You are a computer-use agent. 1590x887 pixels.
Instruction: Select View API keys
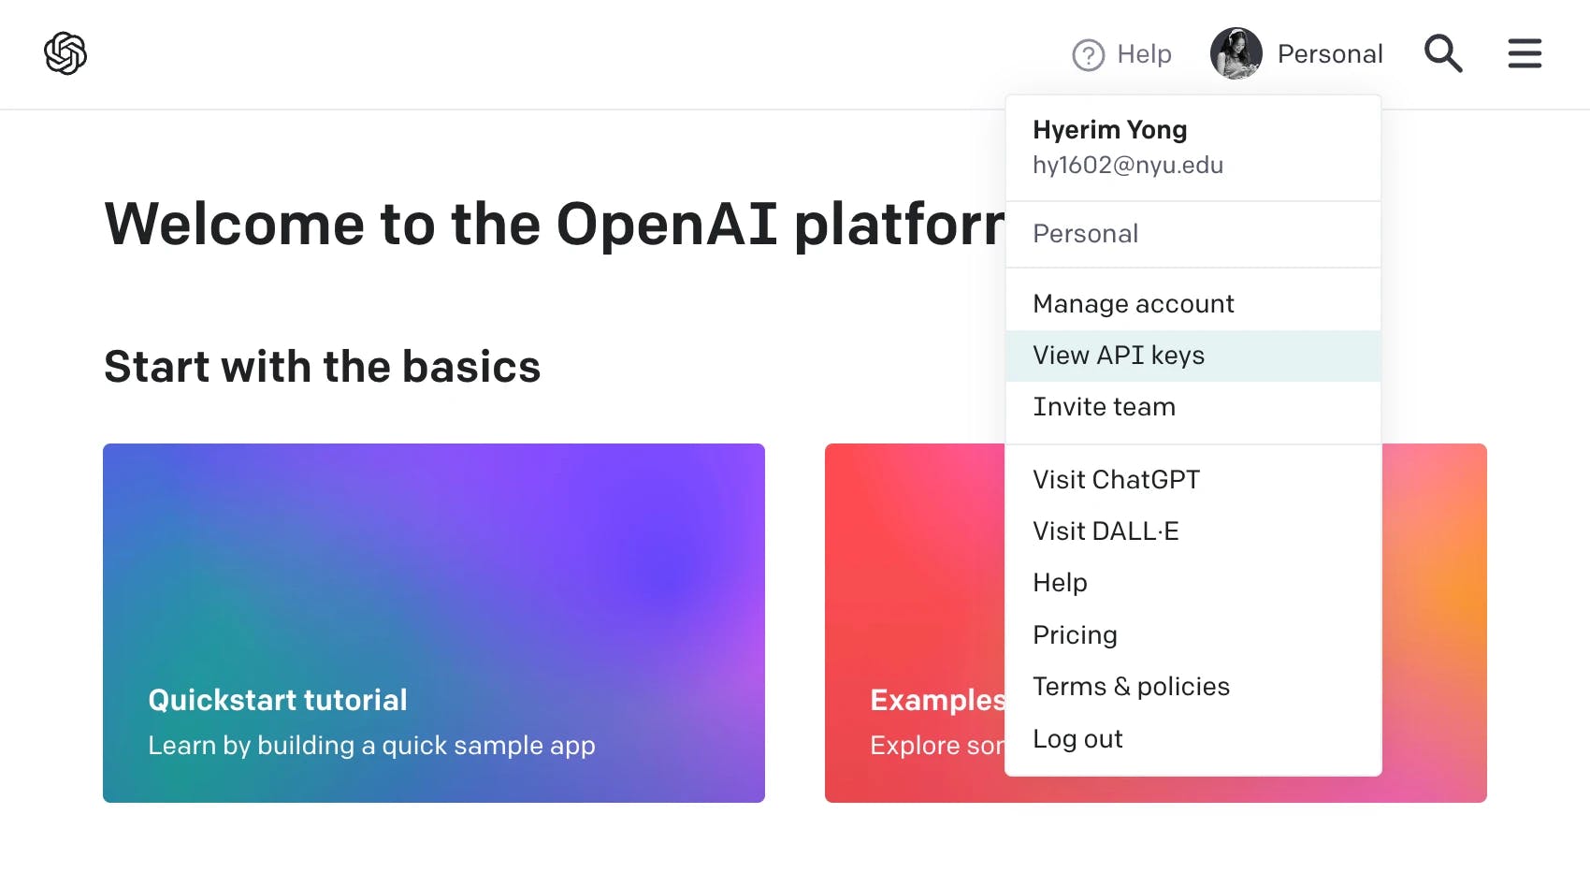[1193, 356]
